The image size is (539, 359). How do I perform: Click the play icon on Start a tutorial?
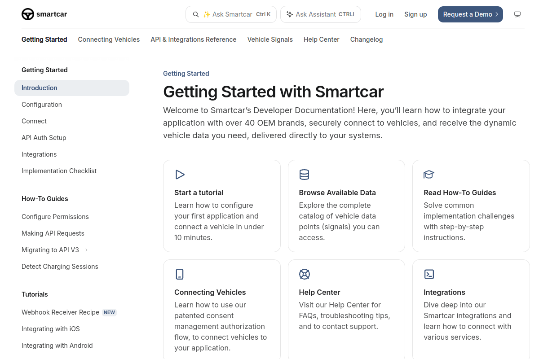180,175
